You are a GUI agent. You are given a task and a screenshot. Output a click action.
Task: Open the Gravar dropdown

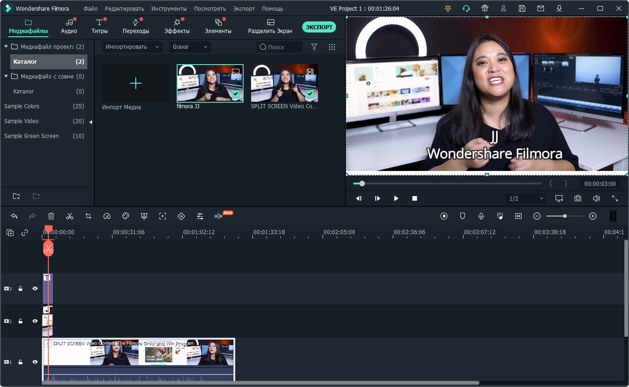(x=190, y=47)
